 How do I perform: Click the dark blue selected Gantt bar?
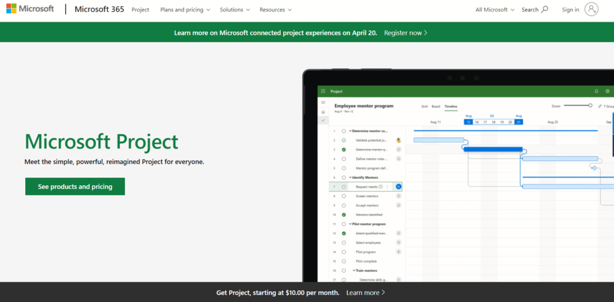(x=493, y=149)
